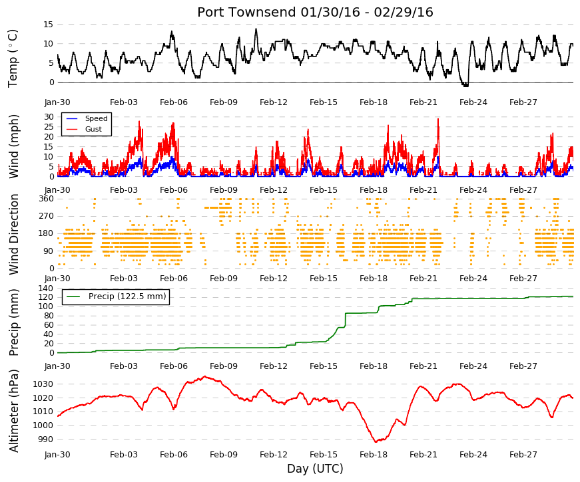Click Feb-09 label under temperature chart

point(224,102)
